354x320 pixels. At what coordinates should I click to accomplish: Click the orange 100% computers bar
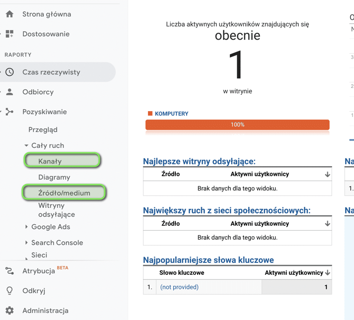(x=237, y=125)
